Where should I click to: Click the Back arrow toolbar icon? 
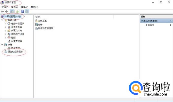[x=2, y=11]
